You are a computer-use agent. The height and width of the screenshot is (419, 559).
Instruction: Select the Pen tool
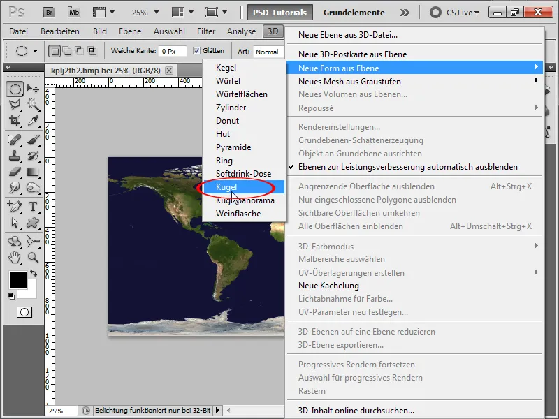click(15, 207)
